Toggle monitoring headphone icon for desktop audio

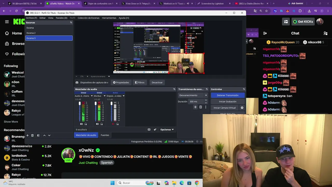pyautogui.click(x=86, y=124)
